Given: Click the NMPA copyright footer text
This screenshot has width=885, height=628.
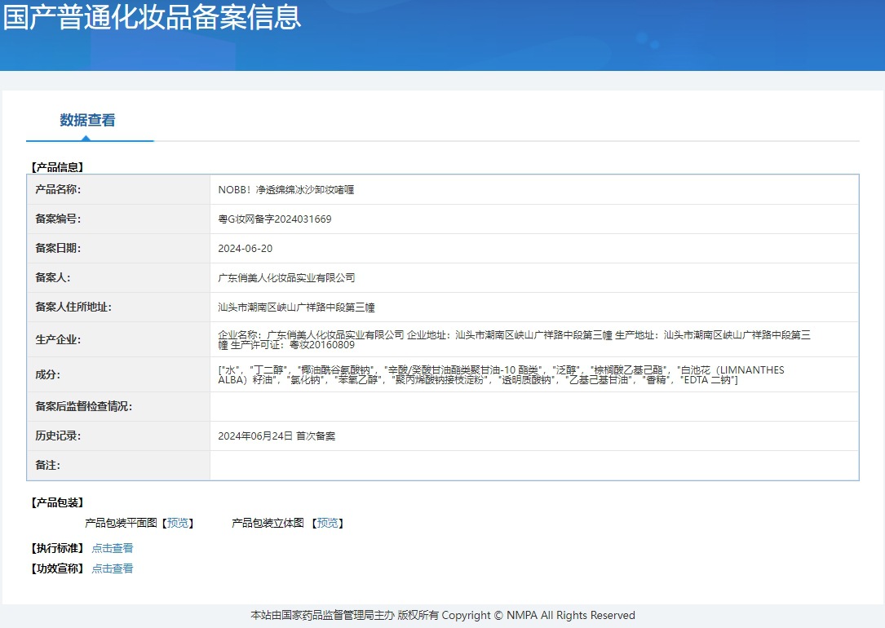Looking at the screenshot, I should (x=443, y=615).
